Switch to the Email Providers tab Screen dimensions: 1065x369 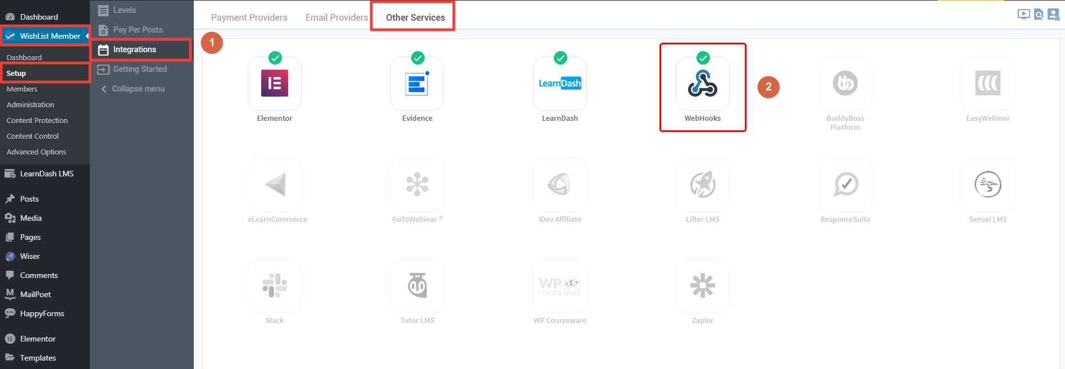337,17
